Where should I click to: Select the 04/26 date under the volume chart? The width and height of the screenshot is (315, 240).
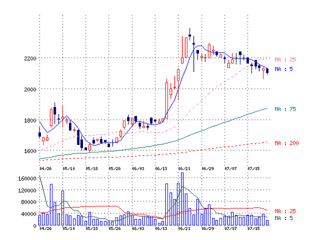coord(45,228)
